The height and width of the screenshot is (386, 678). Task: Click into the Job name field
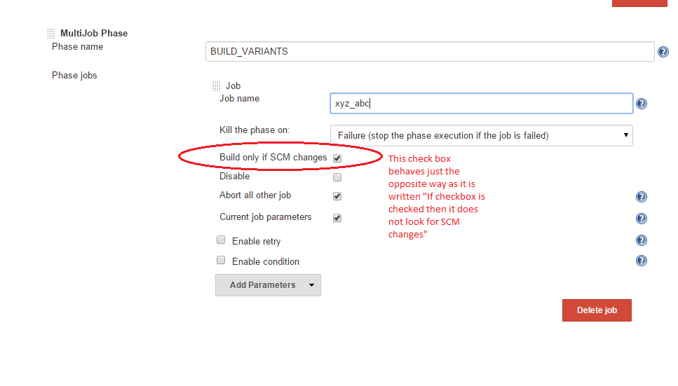(481, 104)
